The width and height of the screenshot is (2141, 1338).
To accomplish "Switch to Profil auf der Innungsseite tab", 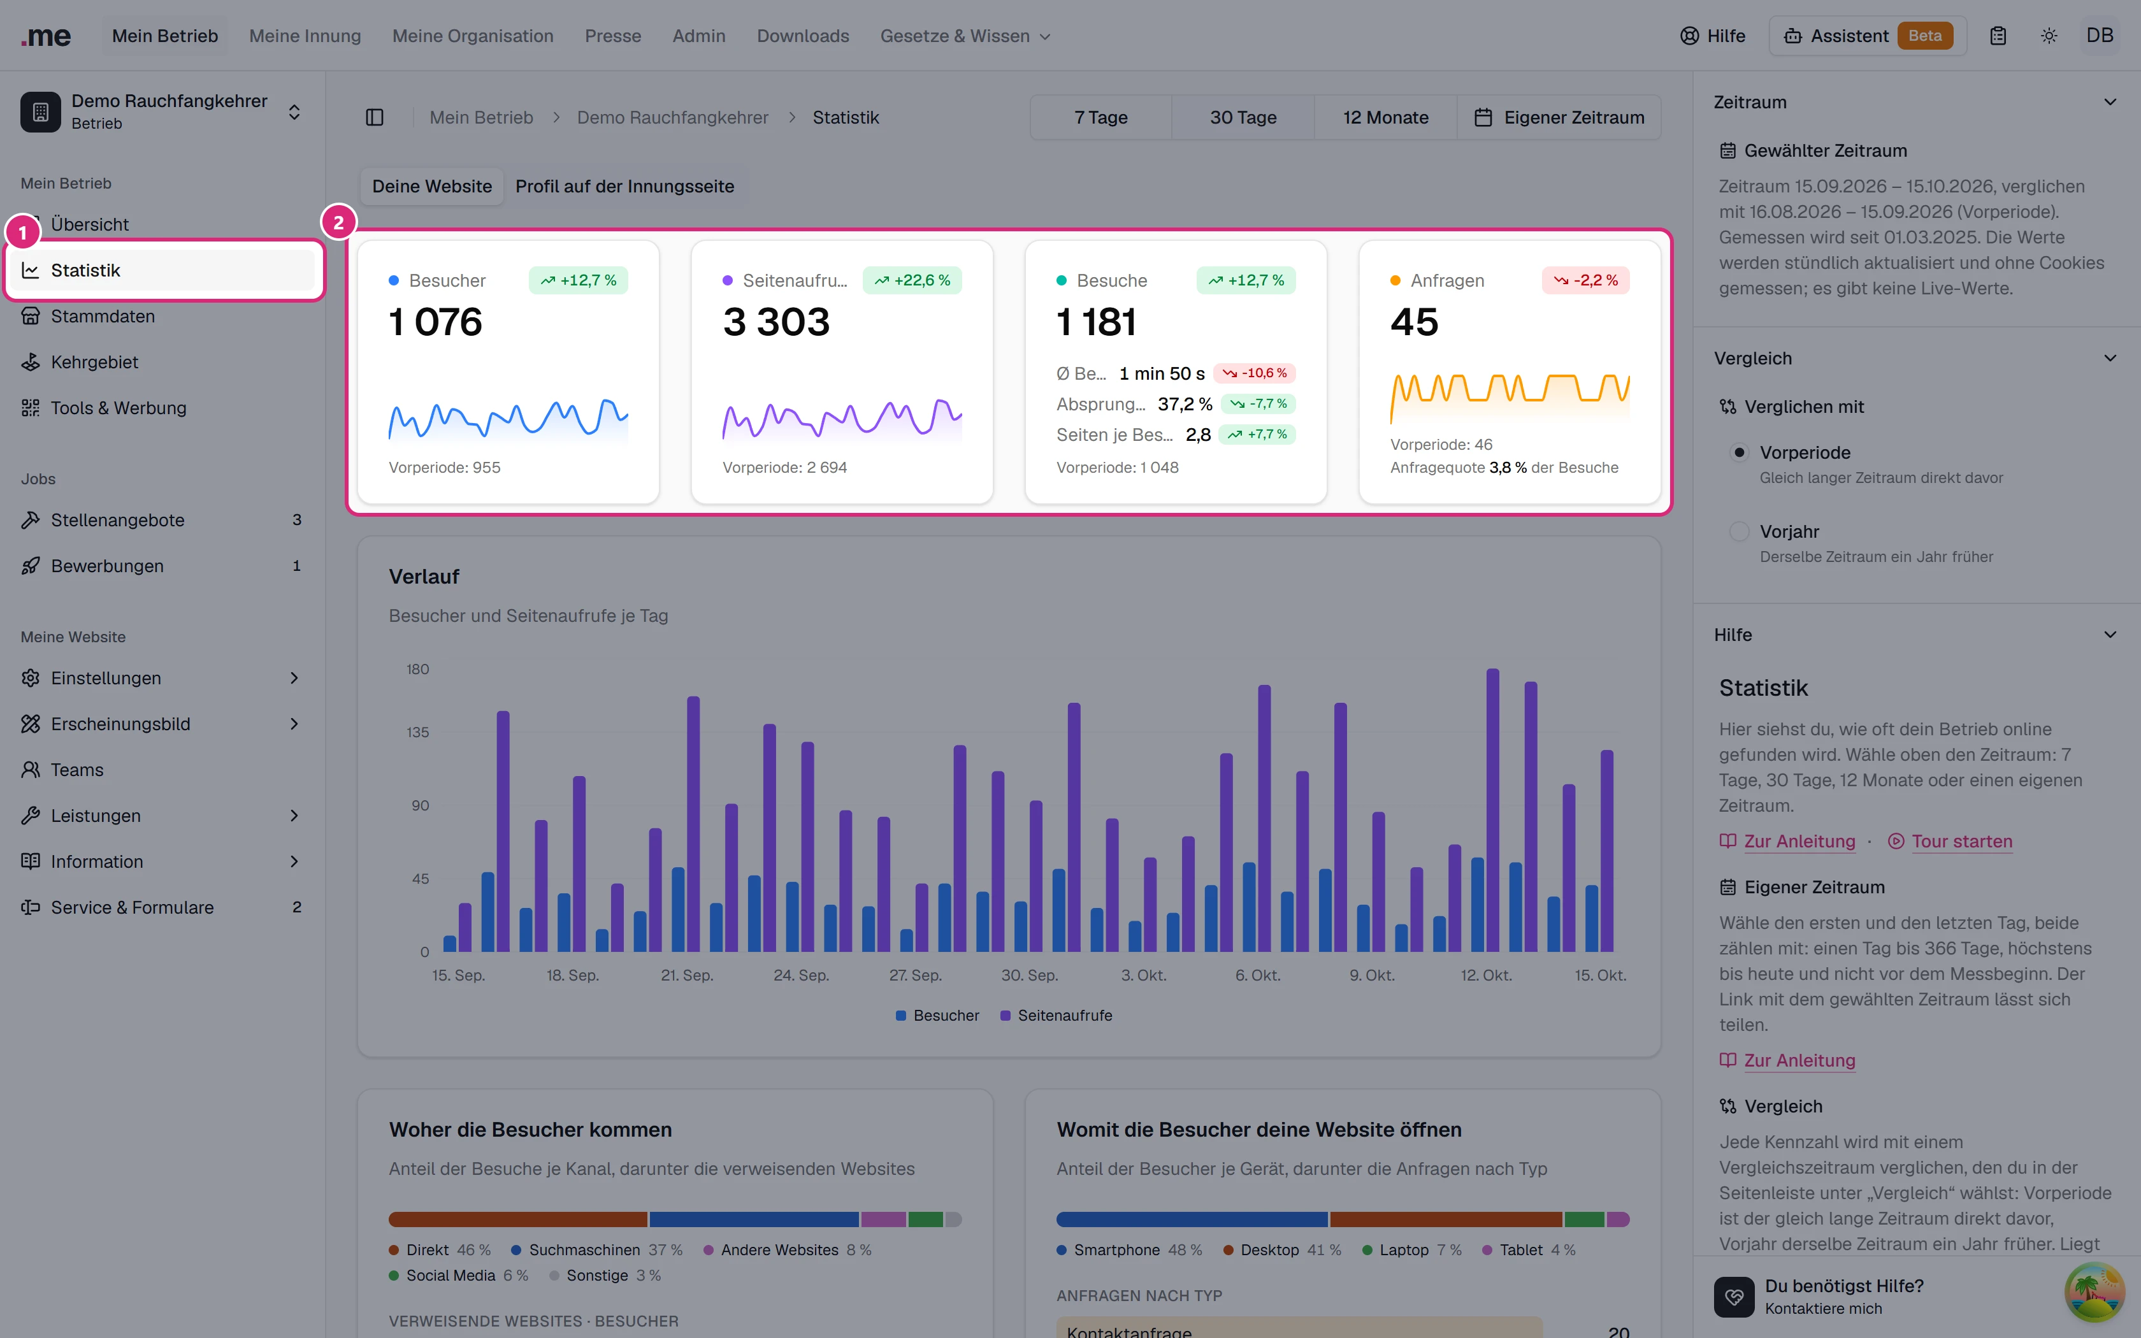I will click(x=624, y=187).
